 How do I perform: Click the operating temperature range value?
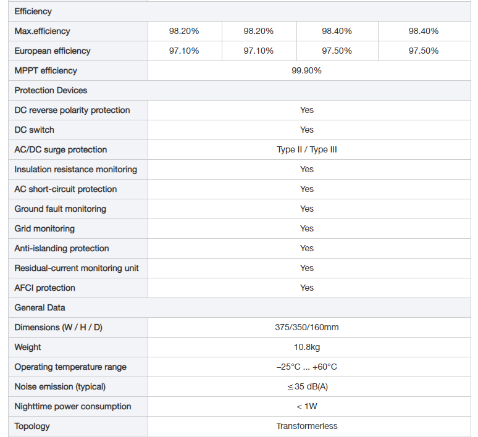coord(307,367)
